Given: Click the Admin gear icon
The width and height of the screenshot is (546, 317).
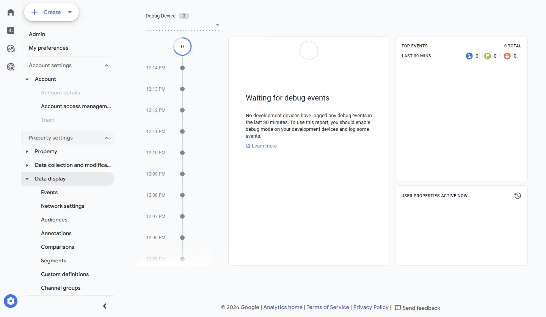Looking at the screenshot, I should click(x=11, y=301).
